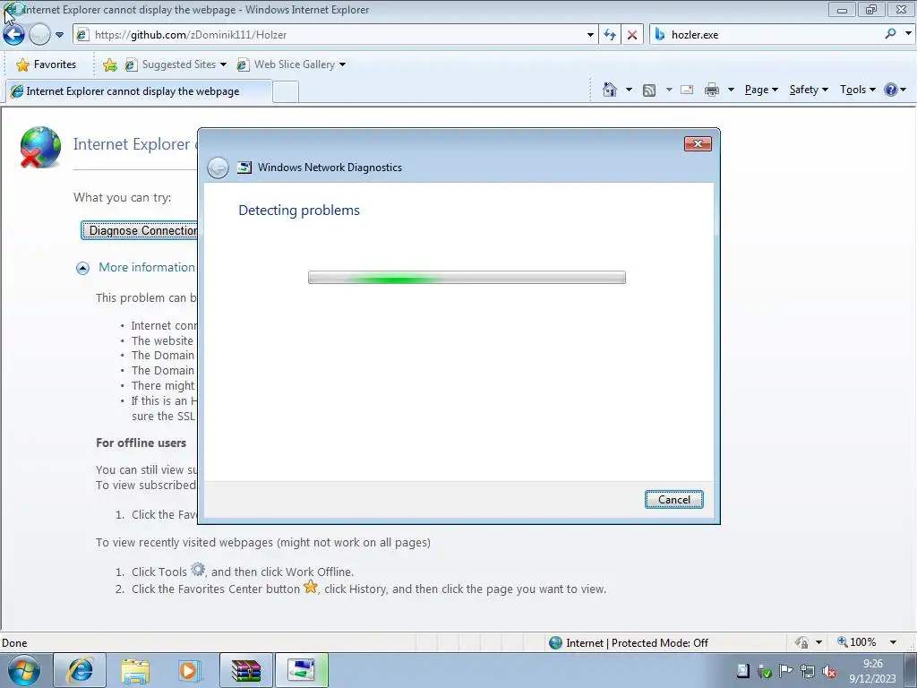Click the IE Back navigation button
This screenshot has width=917, height=688.
point(13,35)
